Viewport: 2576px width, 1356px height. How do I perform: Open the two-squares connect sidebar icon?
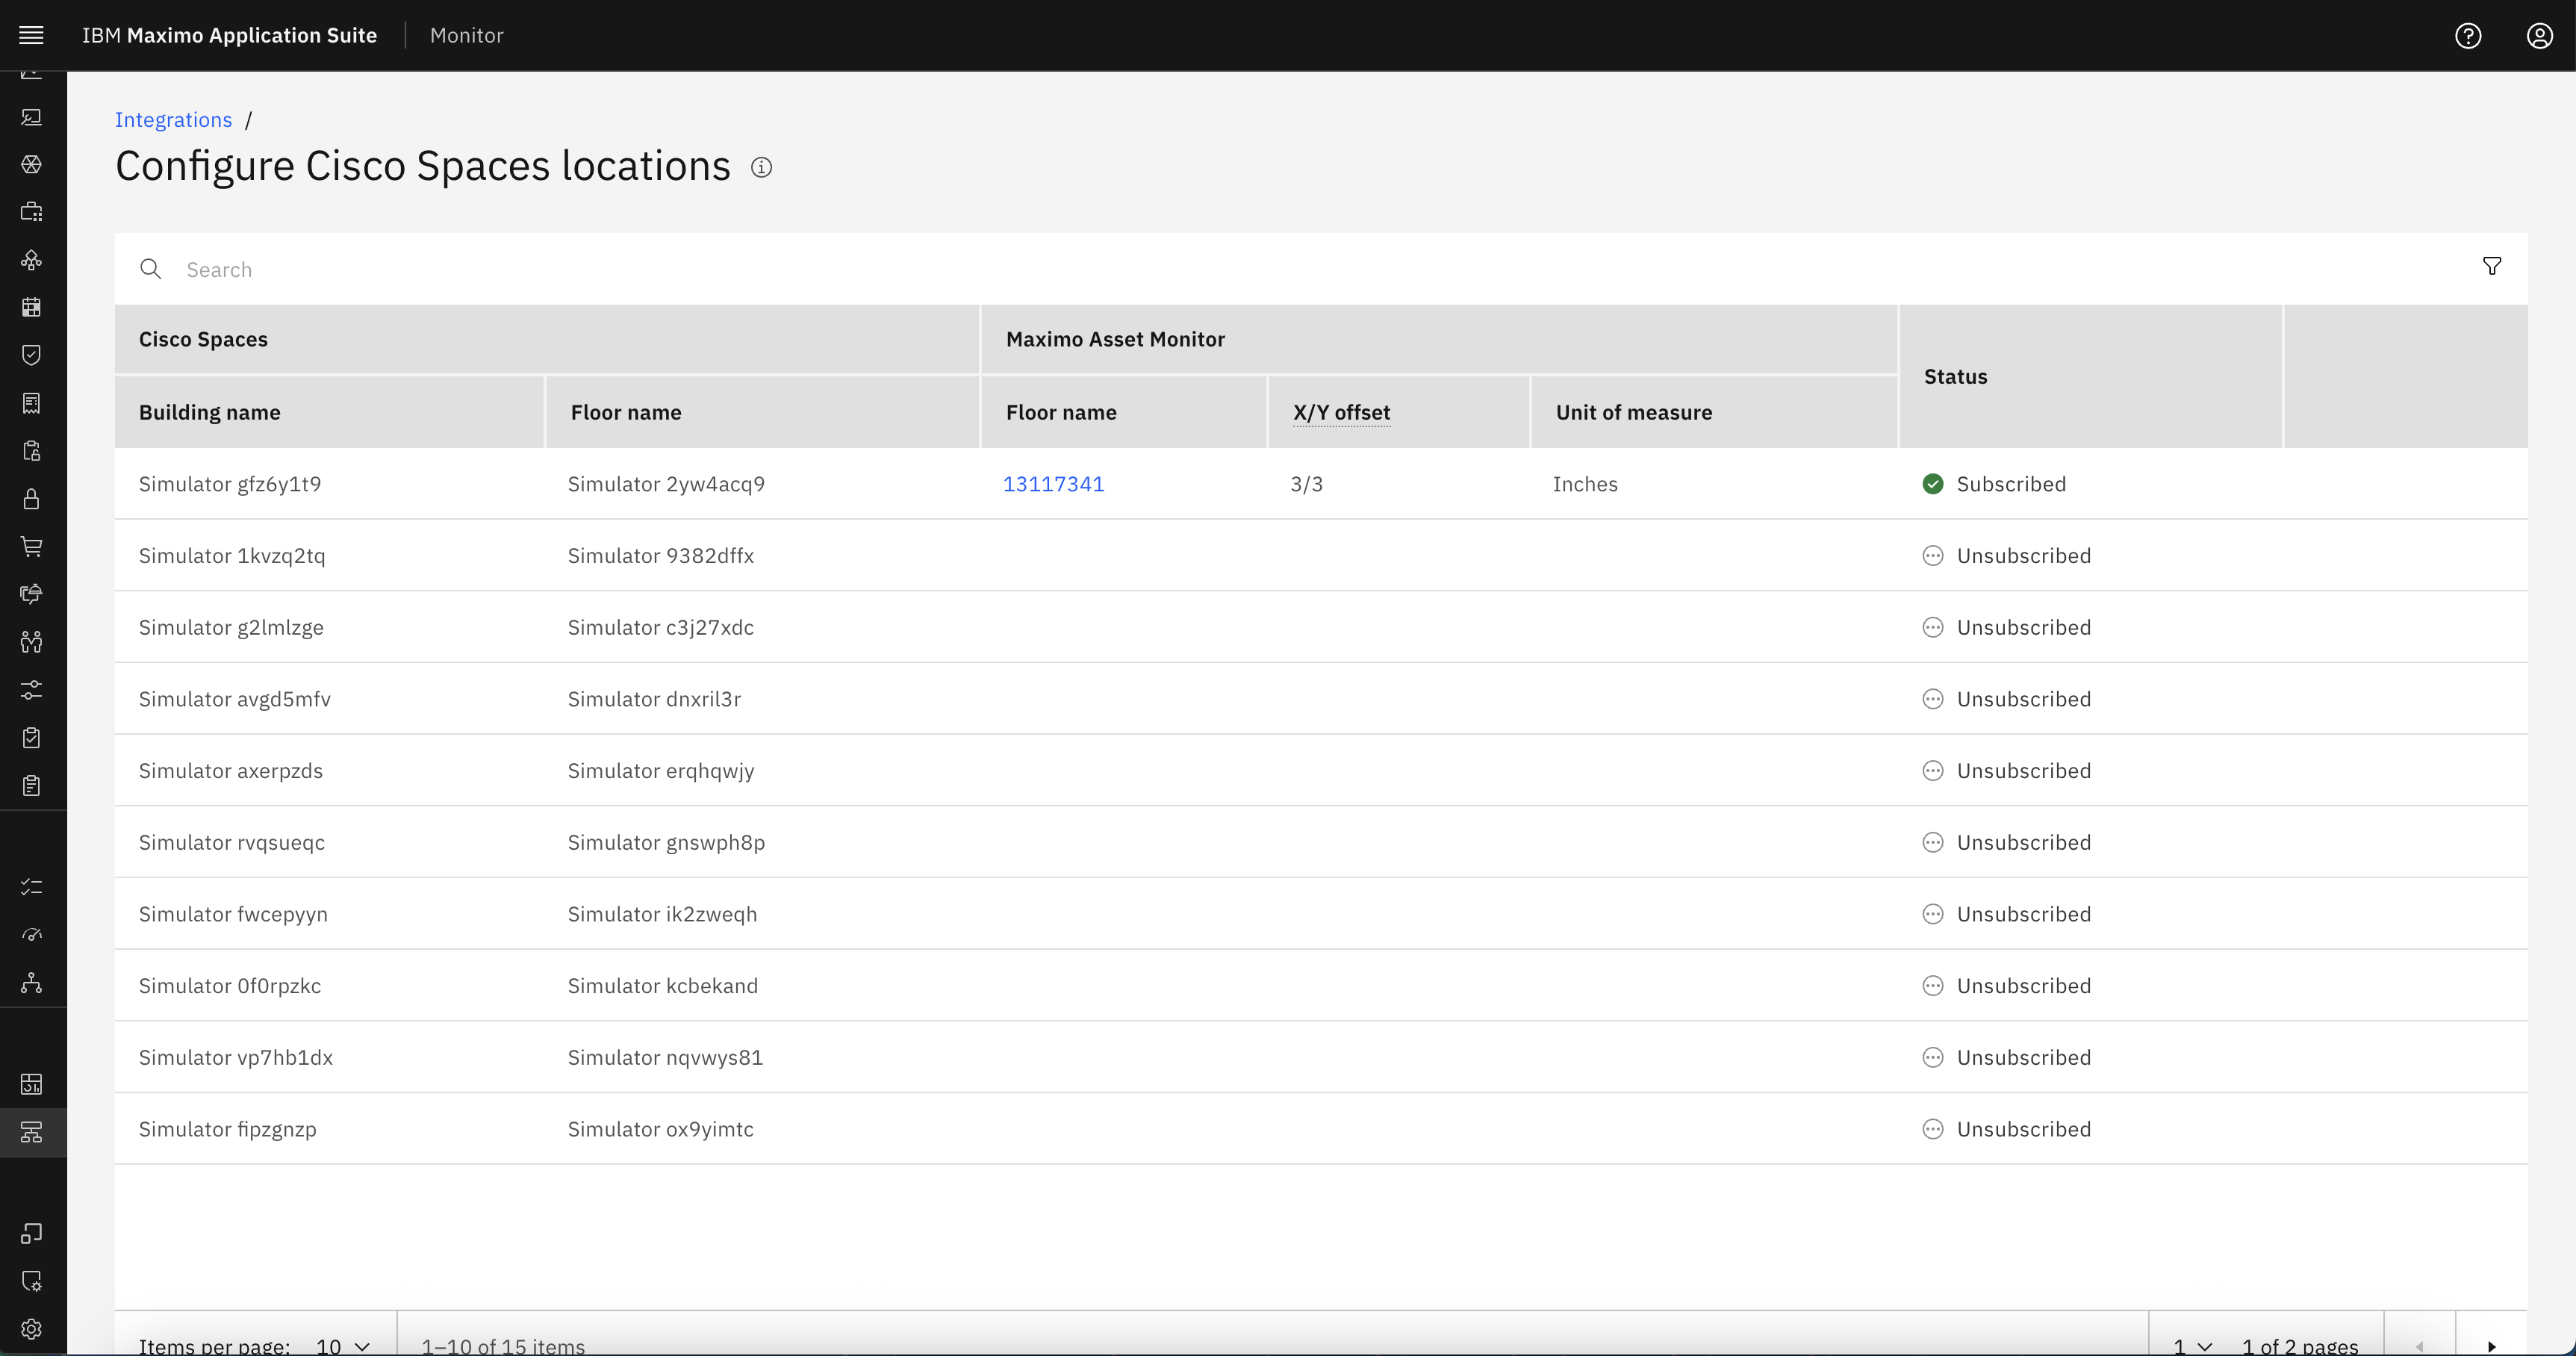32,1233
